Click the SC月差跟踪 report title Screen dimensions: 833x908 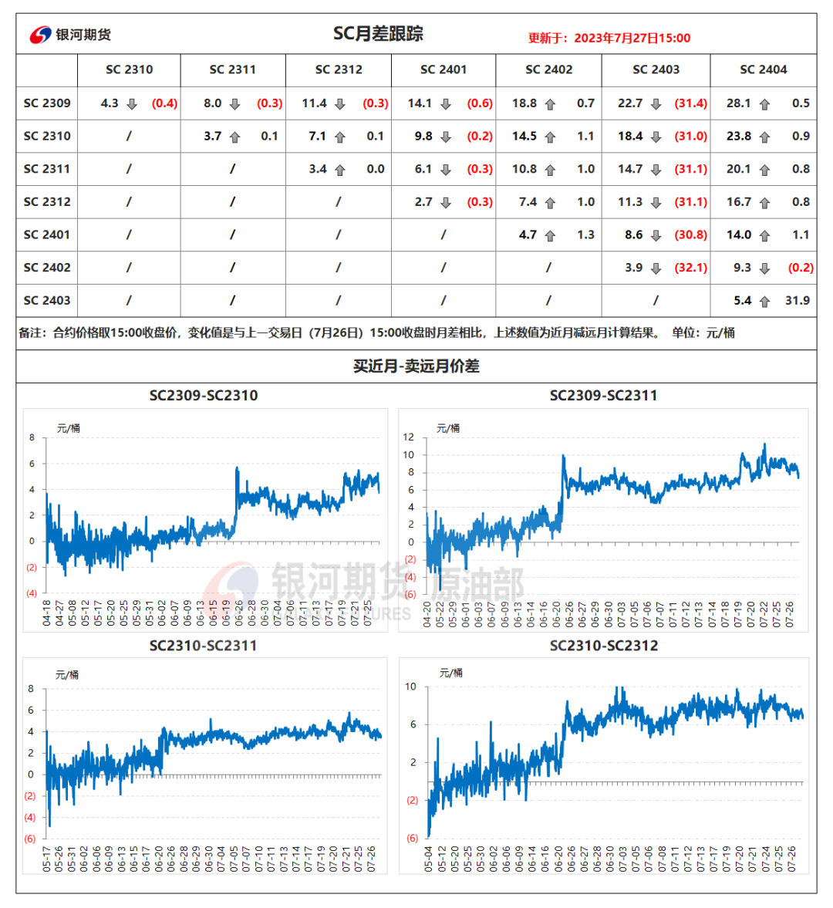[378, 34]
